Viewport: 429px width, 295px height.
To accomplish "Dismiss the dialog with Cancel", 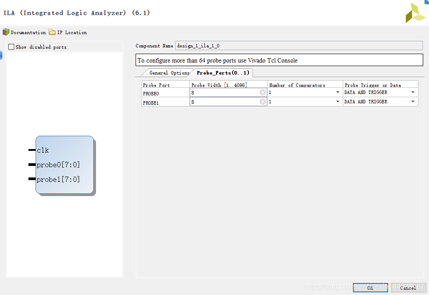I will [x=408, y=288].
